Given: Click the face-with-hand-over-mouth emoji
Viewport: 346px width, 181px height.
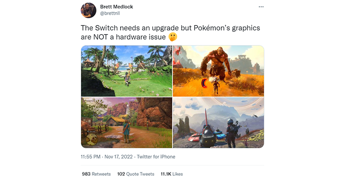Looking at the screenshot, I should (x=173, y=37).
